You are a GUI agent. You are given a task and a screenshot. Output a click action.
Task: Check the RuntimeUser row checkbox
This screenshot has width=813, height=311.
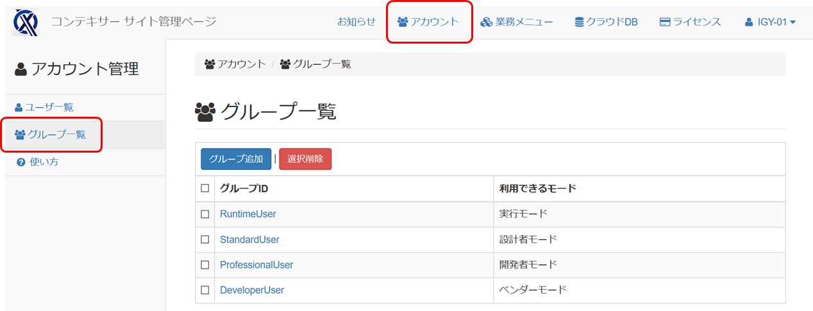[205, 214]
